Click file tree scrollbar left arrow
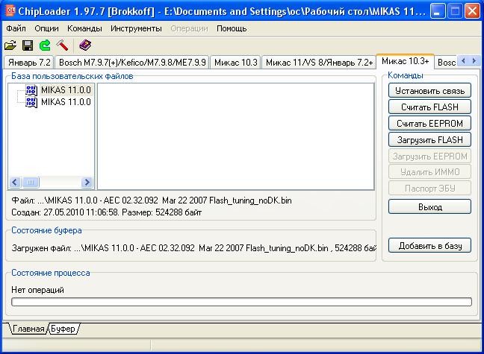Screen dimensions: 484x354 [x=14, y=183]
